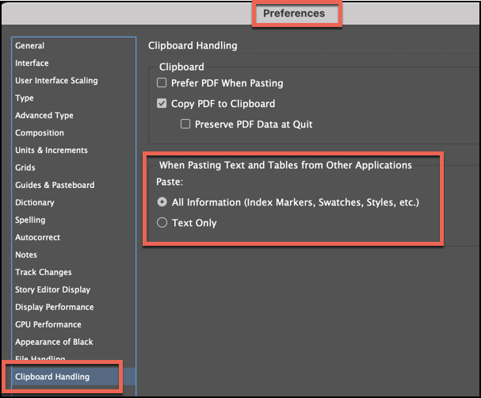Open Autocorrect preferences

(37, 238)
